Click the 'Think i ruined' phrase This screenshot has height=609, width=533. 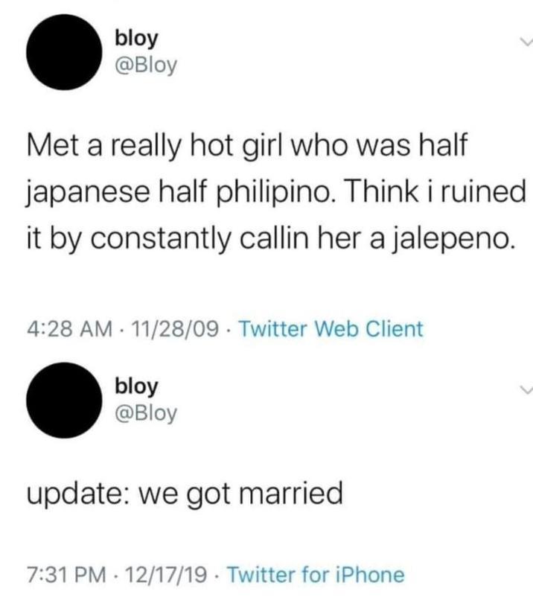point(433,192)
